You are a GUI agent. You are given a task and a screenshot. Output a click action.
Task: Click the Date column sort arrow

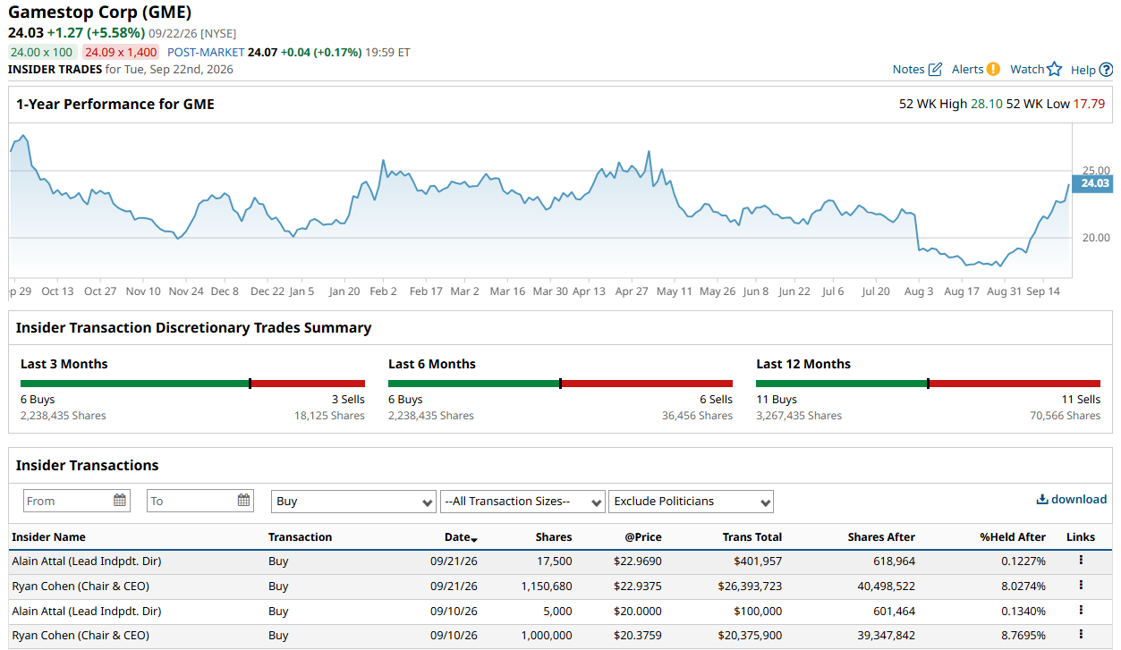pyautogui.click(x=474, y=539)
